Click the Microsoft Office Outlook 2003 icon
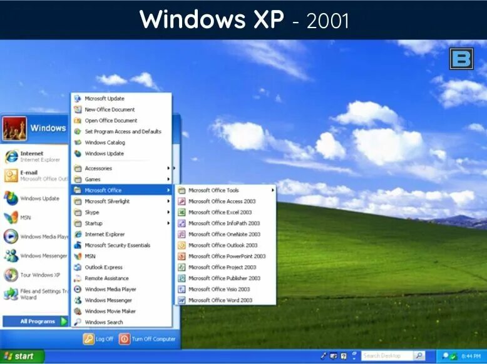 point(182,245)
